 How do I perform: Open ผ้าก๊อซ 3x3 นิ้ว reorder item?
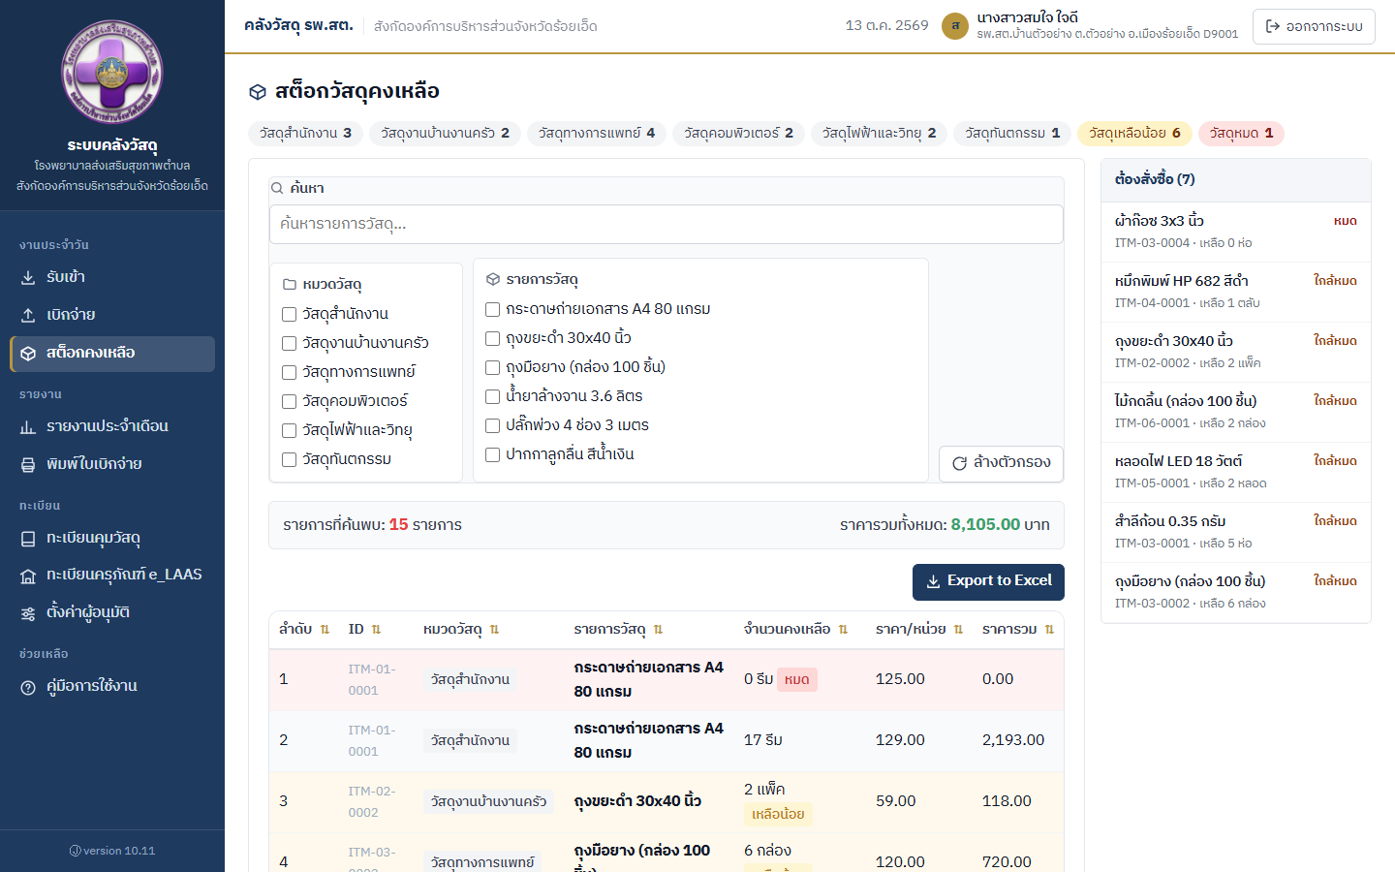point(1236,232)
